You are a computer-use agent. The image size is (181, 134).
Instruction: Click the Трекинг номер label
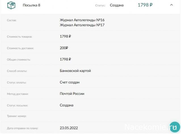[x=17, y=116]
